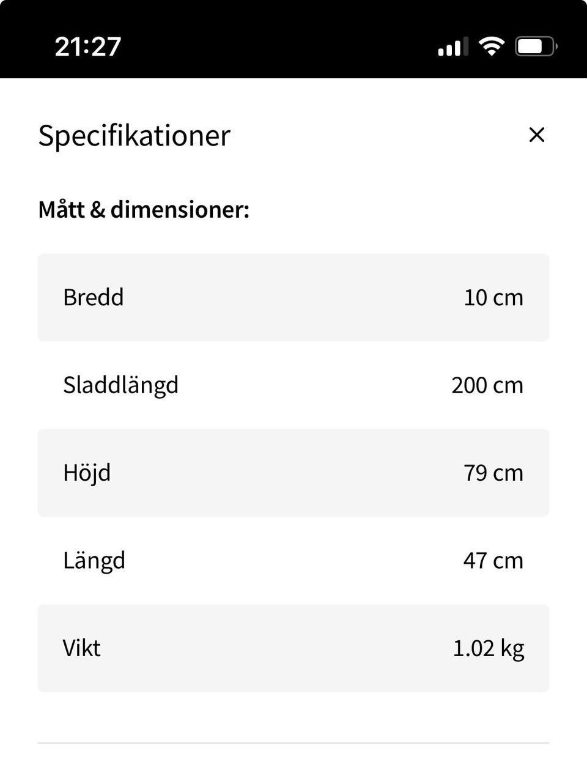Close the Specifikationer panel
This screenshot has height=773, width=587.
[x=536, y=135]
